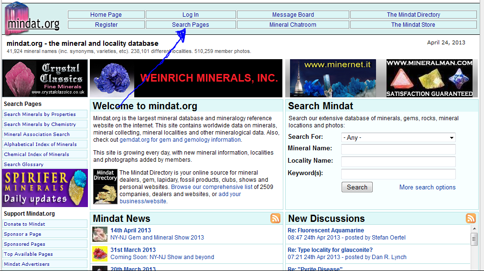Click into the Mineral Name field
The image size is (484, 271).
(x=398, y=149)
